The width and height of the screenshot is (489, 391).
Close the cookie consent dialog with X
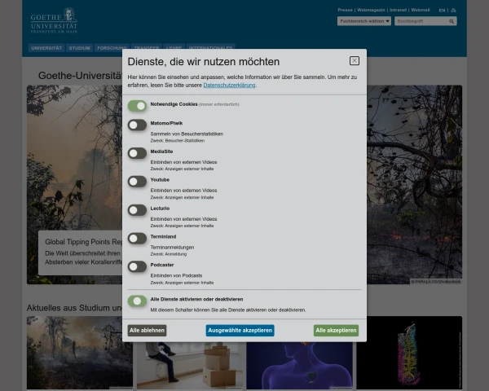click(x=355, y=61)
